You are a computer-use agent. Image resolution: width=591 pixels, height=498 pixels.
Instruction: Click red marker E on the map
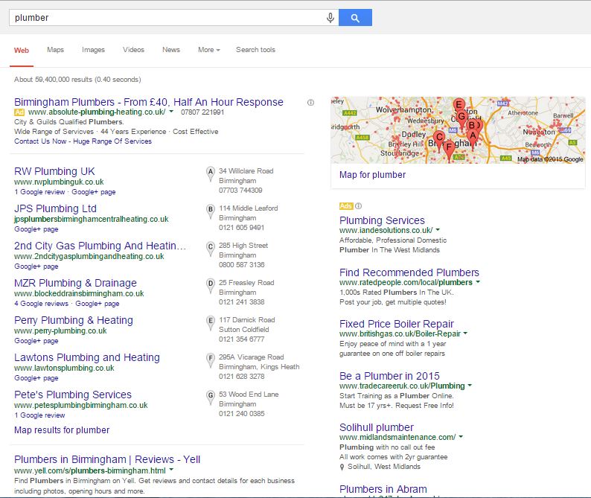pos(459,105)
